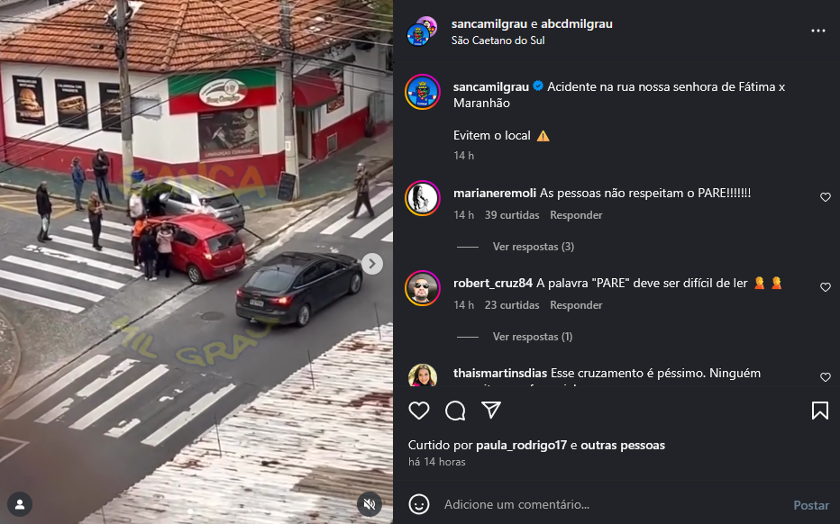Like thaismartinsdias's comment
This screenshot has height=524, width=840.
[825, 377]
